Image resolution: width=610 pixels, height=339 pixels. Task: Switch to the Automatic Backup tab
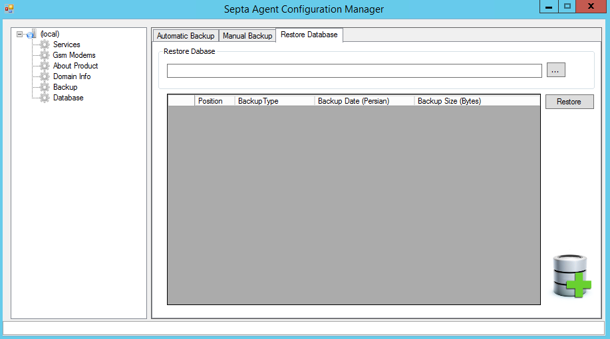pos(186,36)
